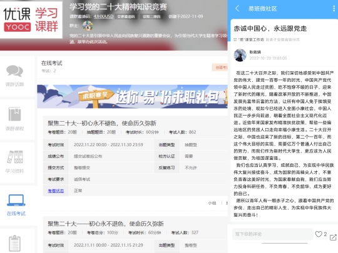
Task: Click the group owner avatar next to 群主
Action: (x=88, y=26)
